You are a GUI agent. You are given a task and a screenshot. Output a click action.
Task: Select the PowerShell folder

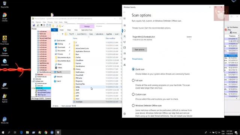pyautogui.click(x=79, y=75)
